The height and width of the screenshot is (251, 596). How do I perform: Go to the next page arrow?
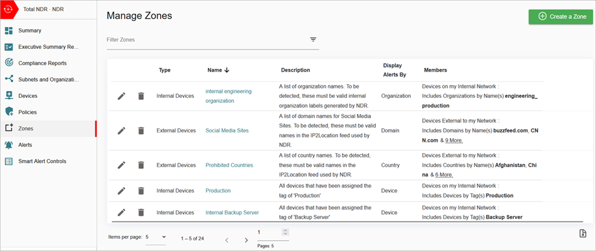pos(247,240)
